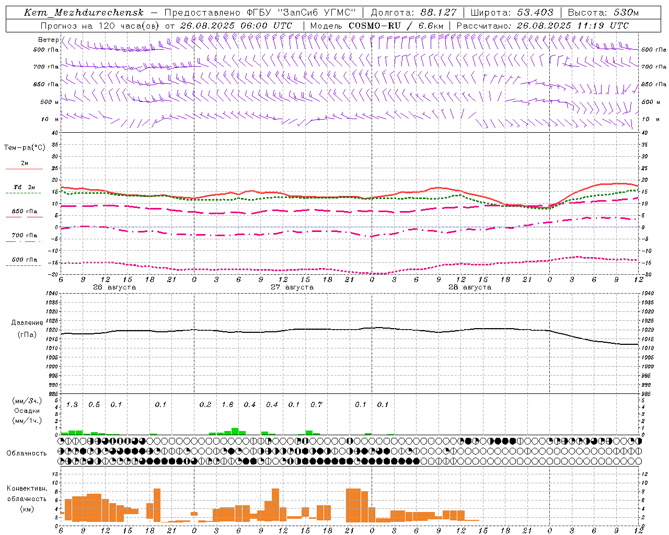Viewport: 669px width, 535px height.
Task: Click the 'Тем-ра(°C)' temperature panel label
Action: pyautogui.click(x=25, y=148)
